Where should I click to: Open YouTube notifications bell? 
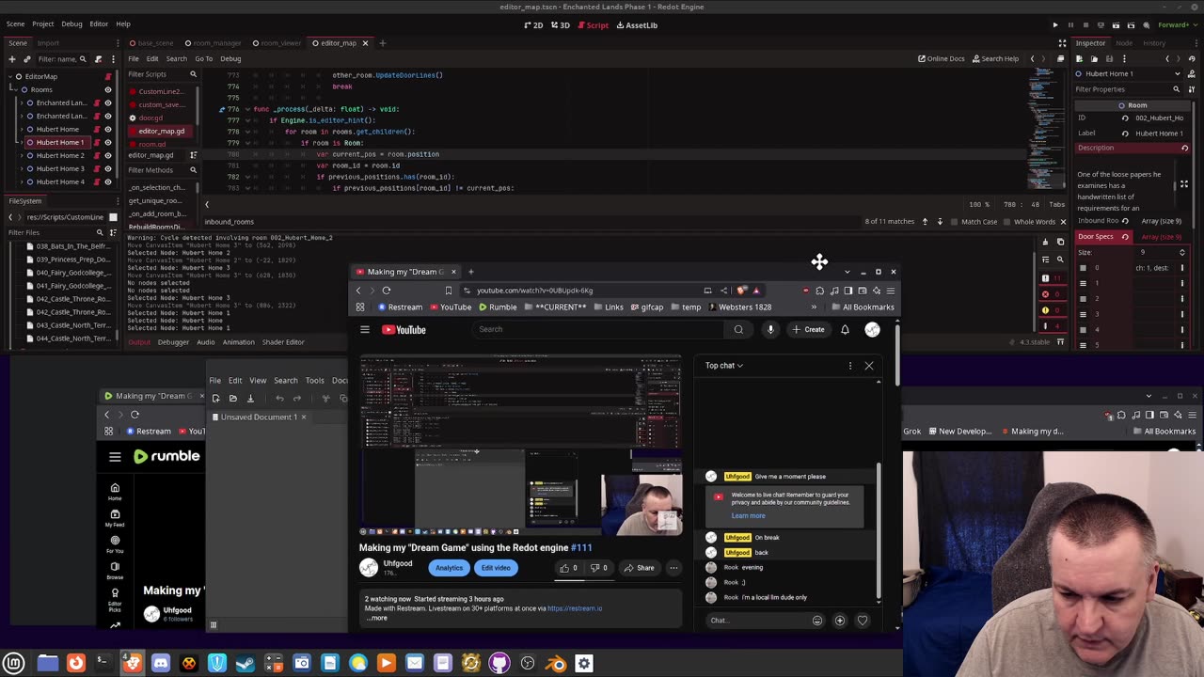click(845, 329)
